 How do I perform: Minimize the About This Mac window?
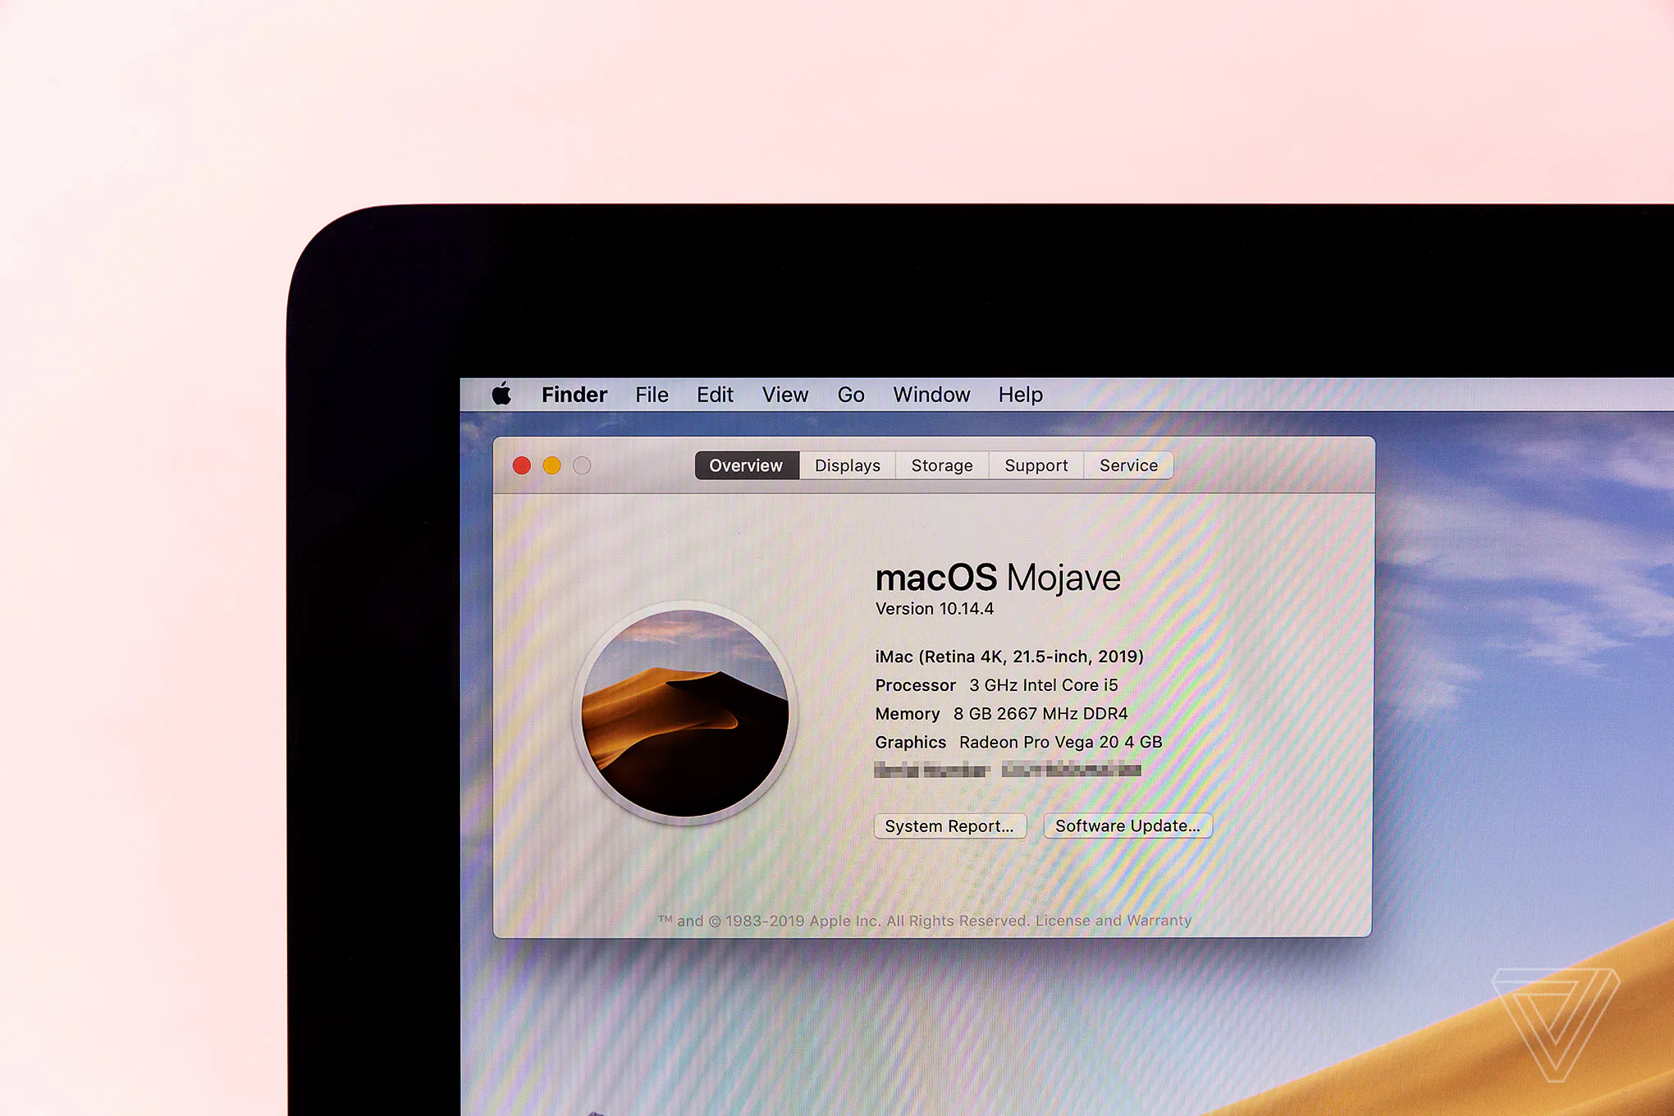551,465
